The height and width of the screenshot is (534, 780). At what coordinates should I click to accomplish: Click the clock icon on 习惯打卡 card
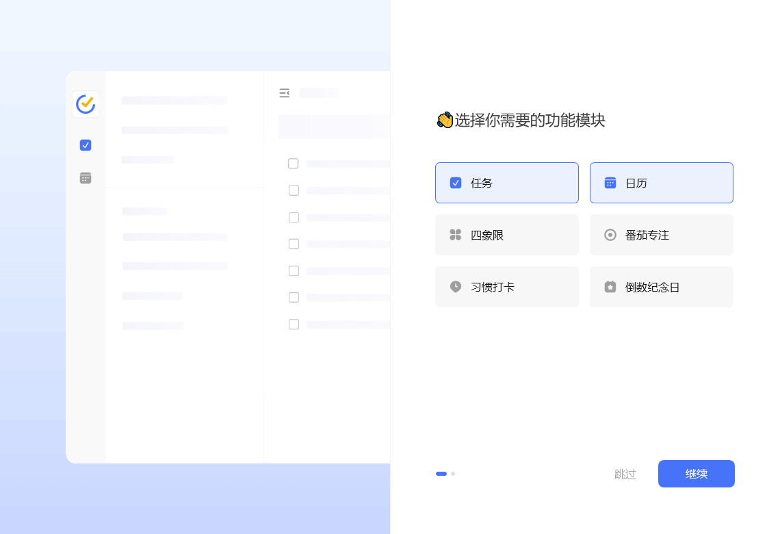(x=456, y=287)
